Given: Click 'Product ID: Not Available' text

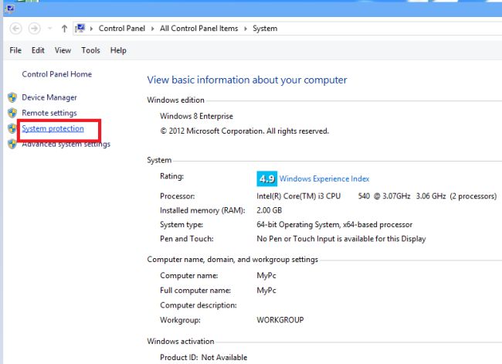Looking at the screenshot, I should click(x=203, y=357).
